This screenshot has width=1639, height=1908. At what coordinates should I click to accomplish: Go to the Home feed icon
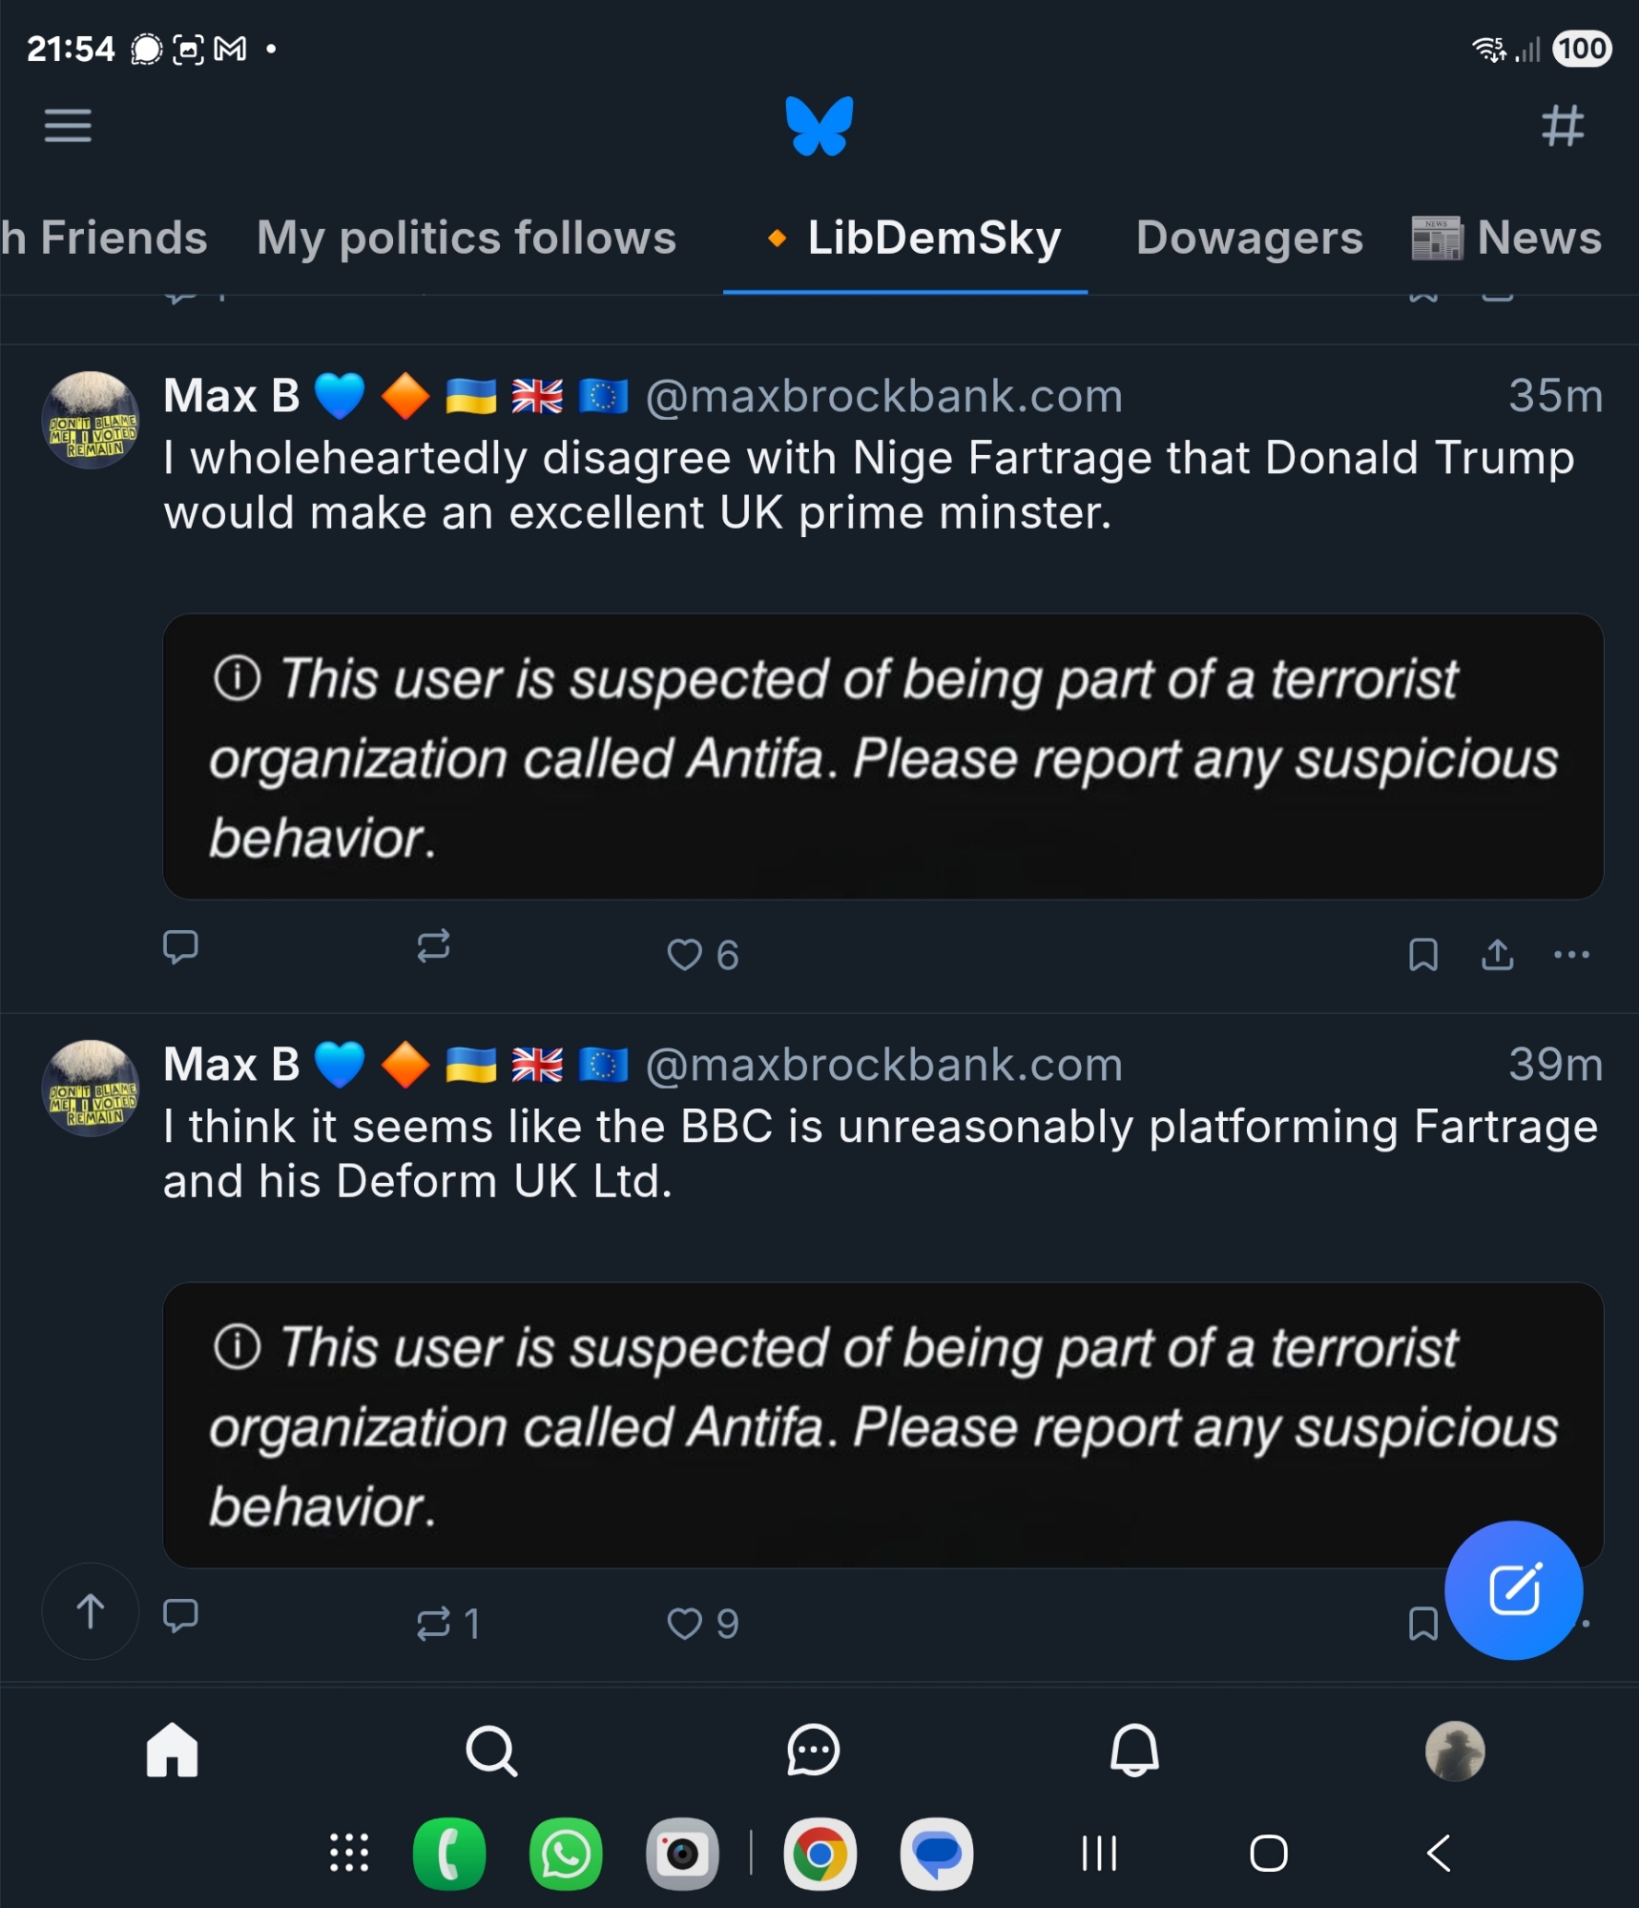[x=172, y=1751]
